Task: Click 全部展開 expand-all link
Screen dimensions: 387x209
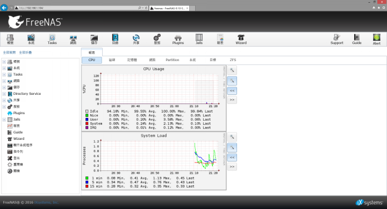Action: coord(9,53)
